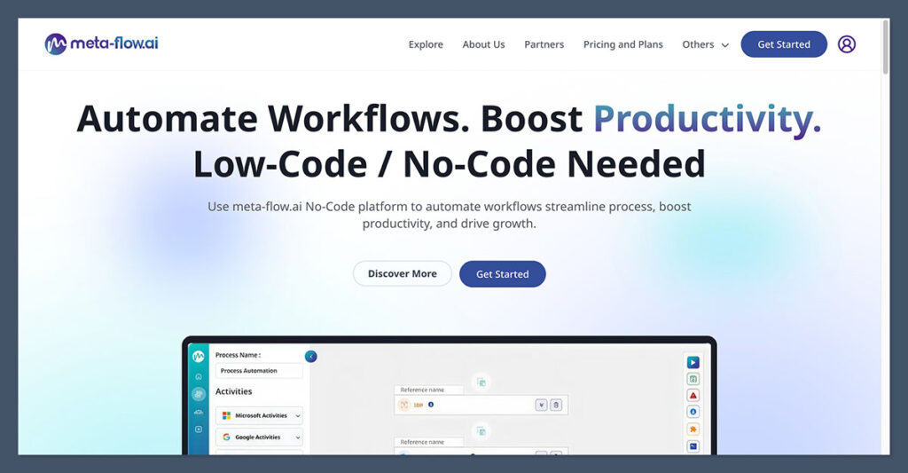Click the meta-flow logo in the app sidebar
This screenshot has width=908, height=473.
pyautogui.click(x=198, y=356)
